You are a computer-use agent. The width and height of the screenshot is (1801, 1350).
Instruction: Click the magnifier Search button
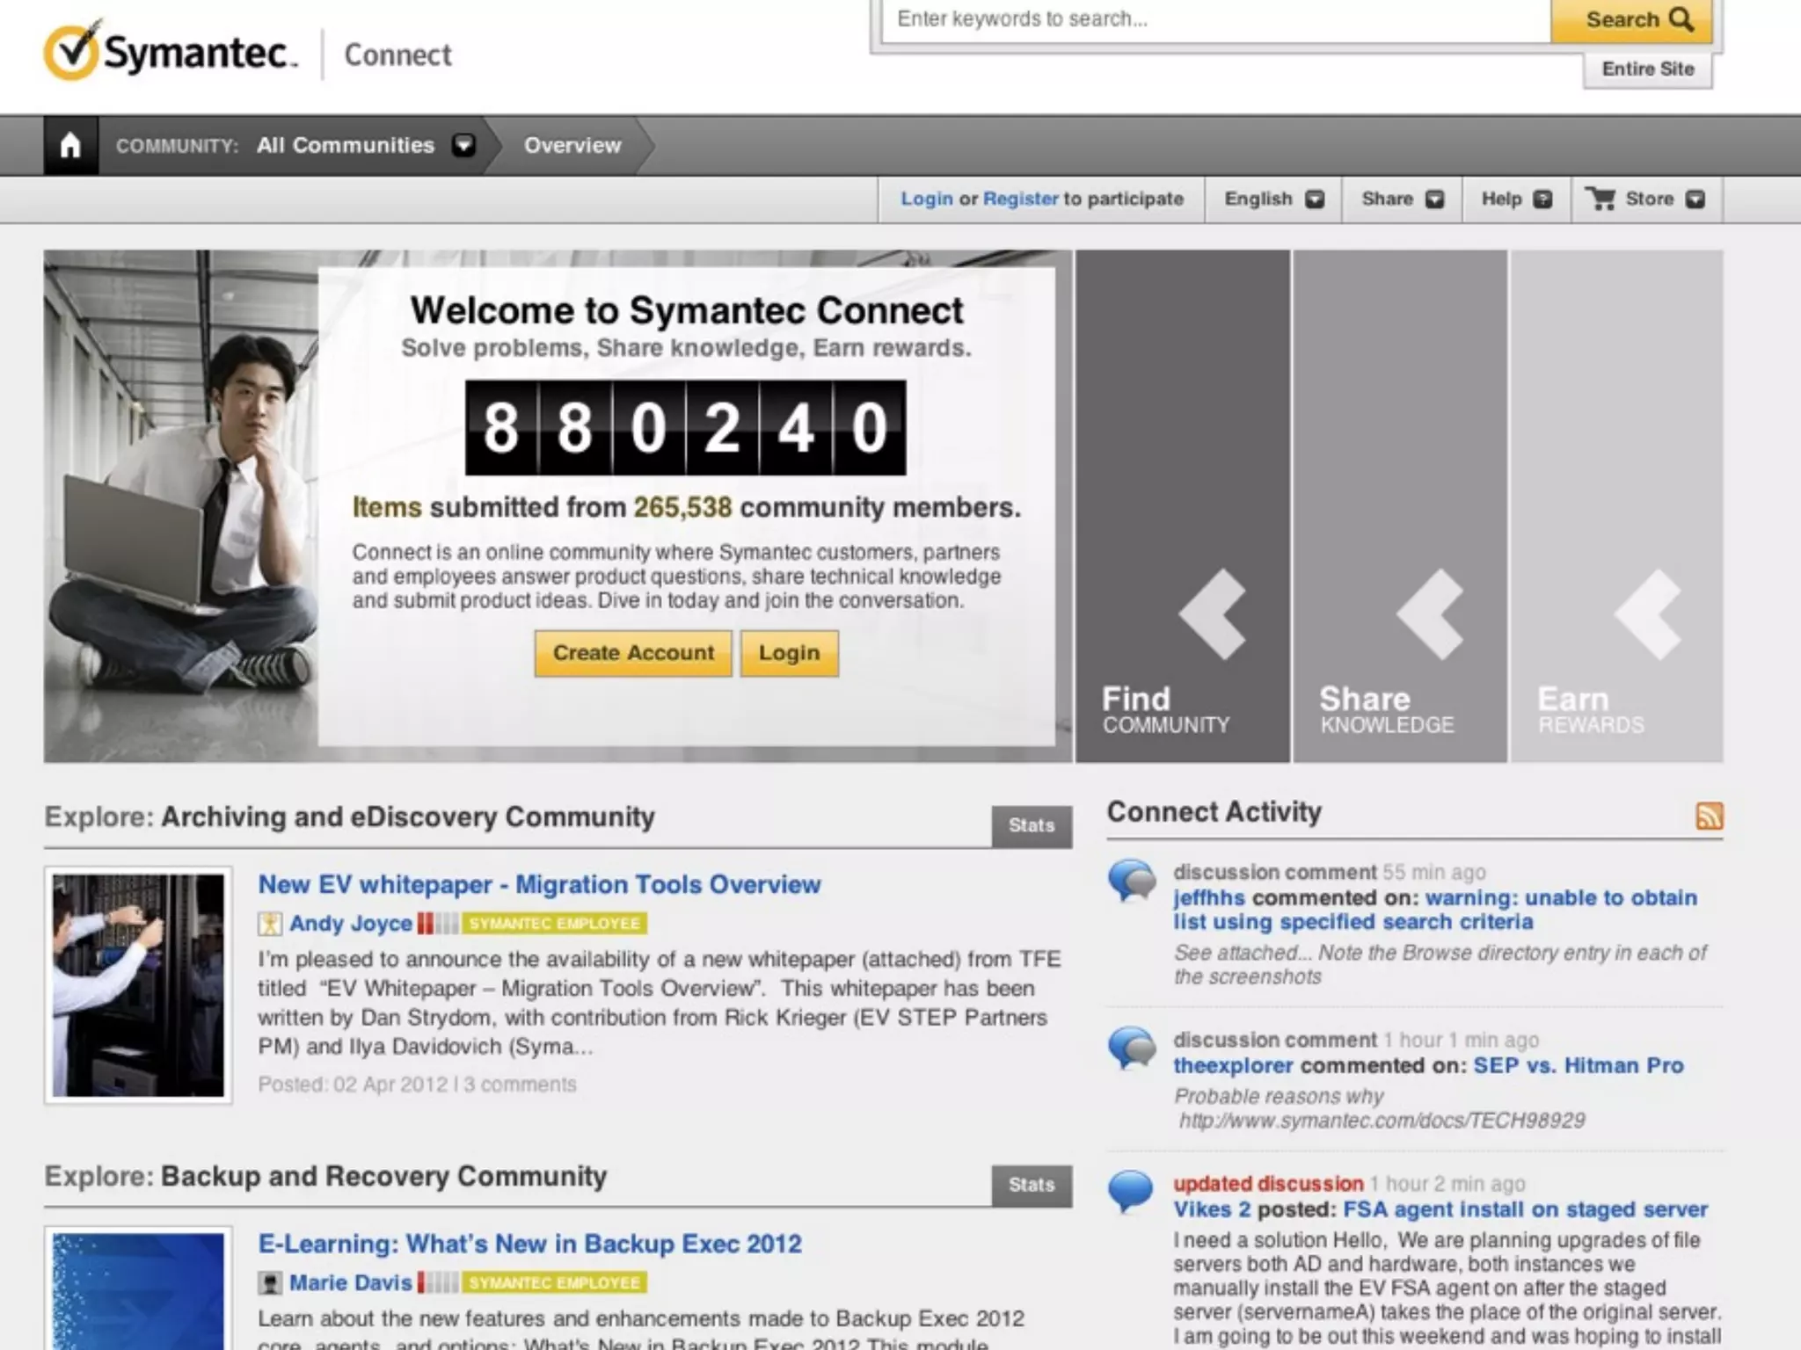tap(1632, 19)
